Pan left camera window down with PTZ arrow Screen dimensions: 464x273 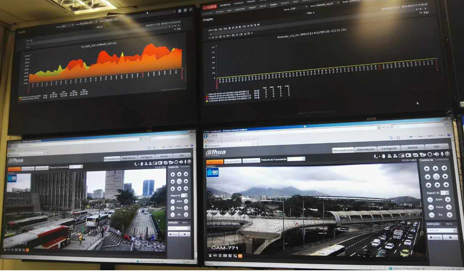pos(180,188)
